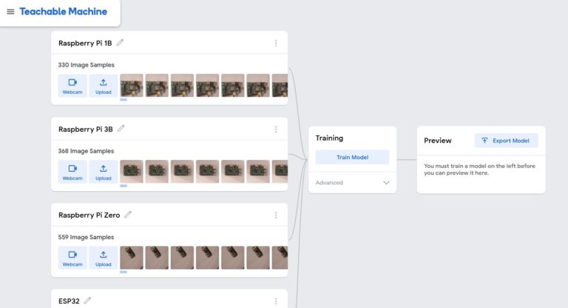Select first Raspberry Pi 1B sample thumbnail
The height and width of the screenshot is (308, 568).
click(132, 86)
